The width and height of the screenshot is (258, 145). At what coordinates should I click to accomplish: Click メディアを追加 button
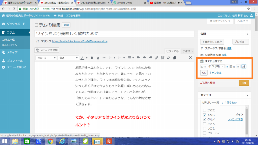[x=47, y=50]
